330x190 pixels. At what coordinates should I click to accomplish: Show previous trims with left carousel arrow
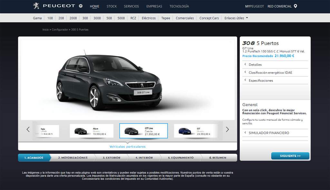[x=28, y=129]
